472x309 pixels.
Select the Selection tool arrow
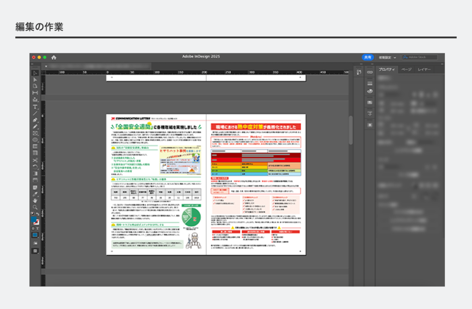click(x=35, y=73)
